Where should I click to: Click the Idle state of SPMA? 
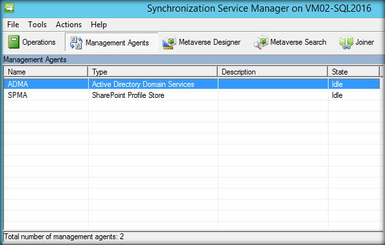(337, 95)
